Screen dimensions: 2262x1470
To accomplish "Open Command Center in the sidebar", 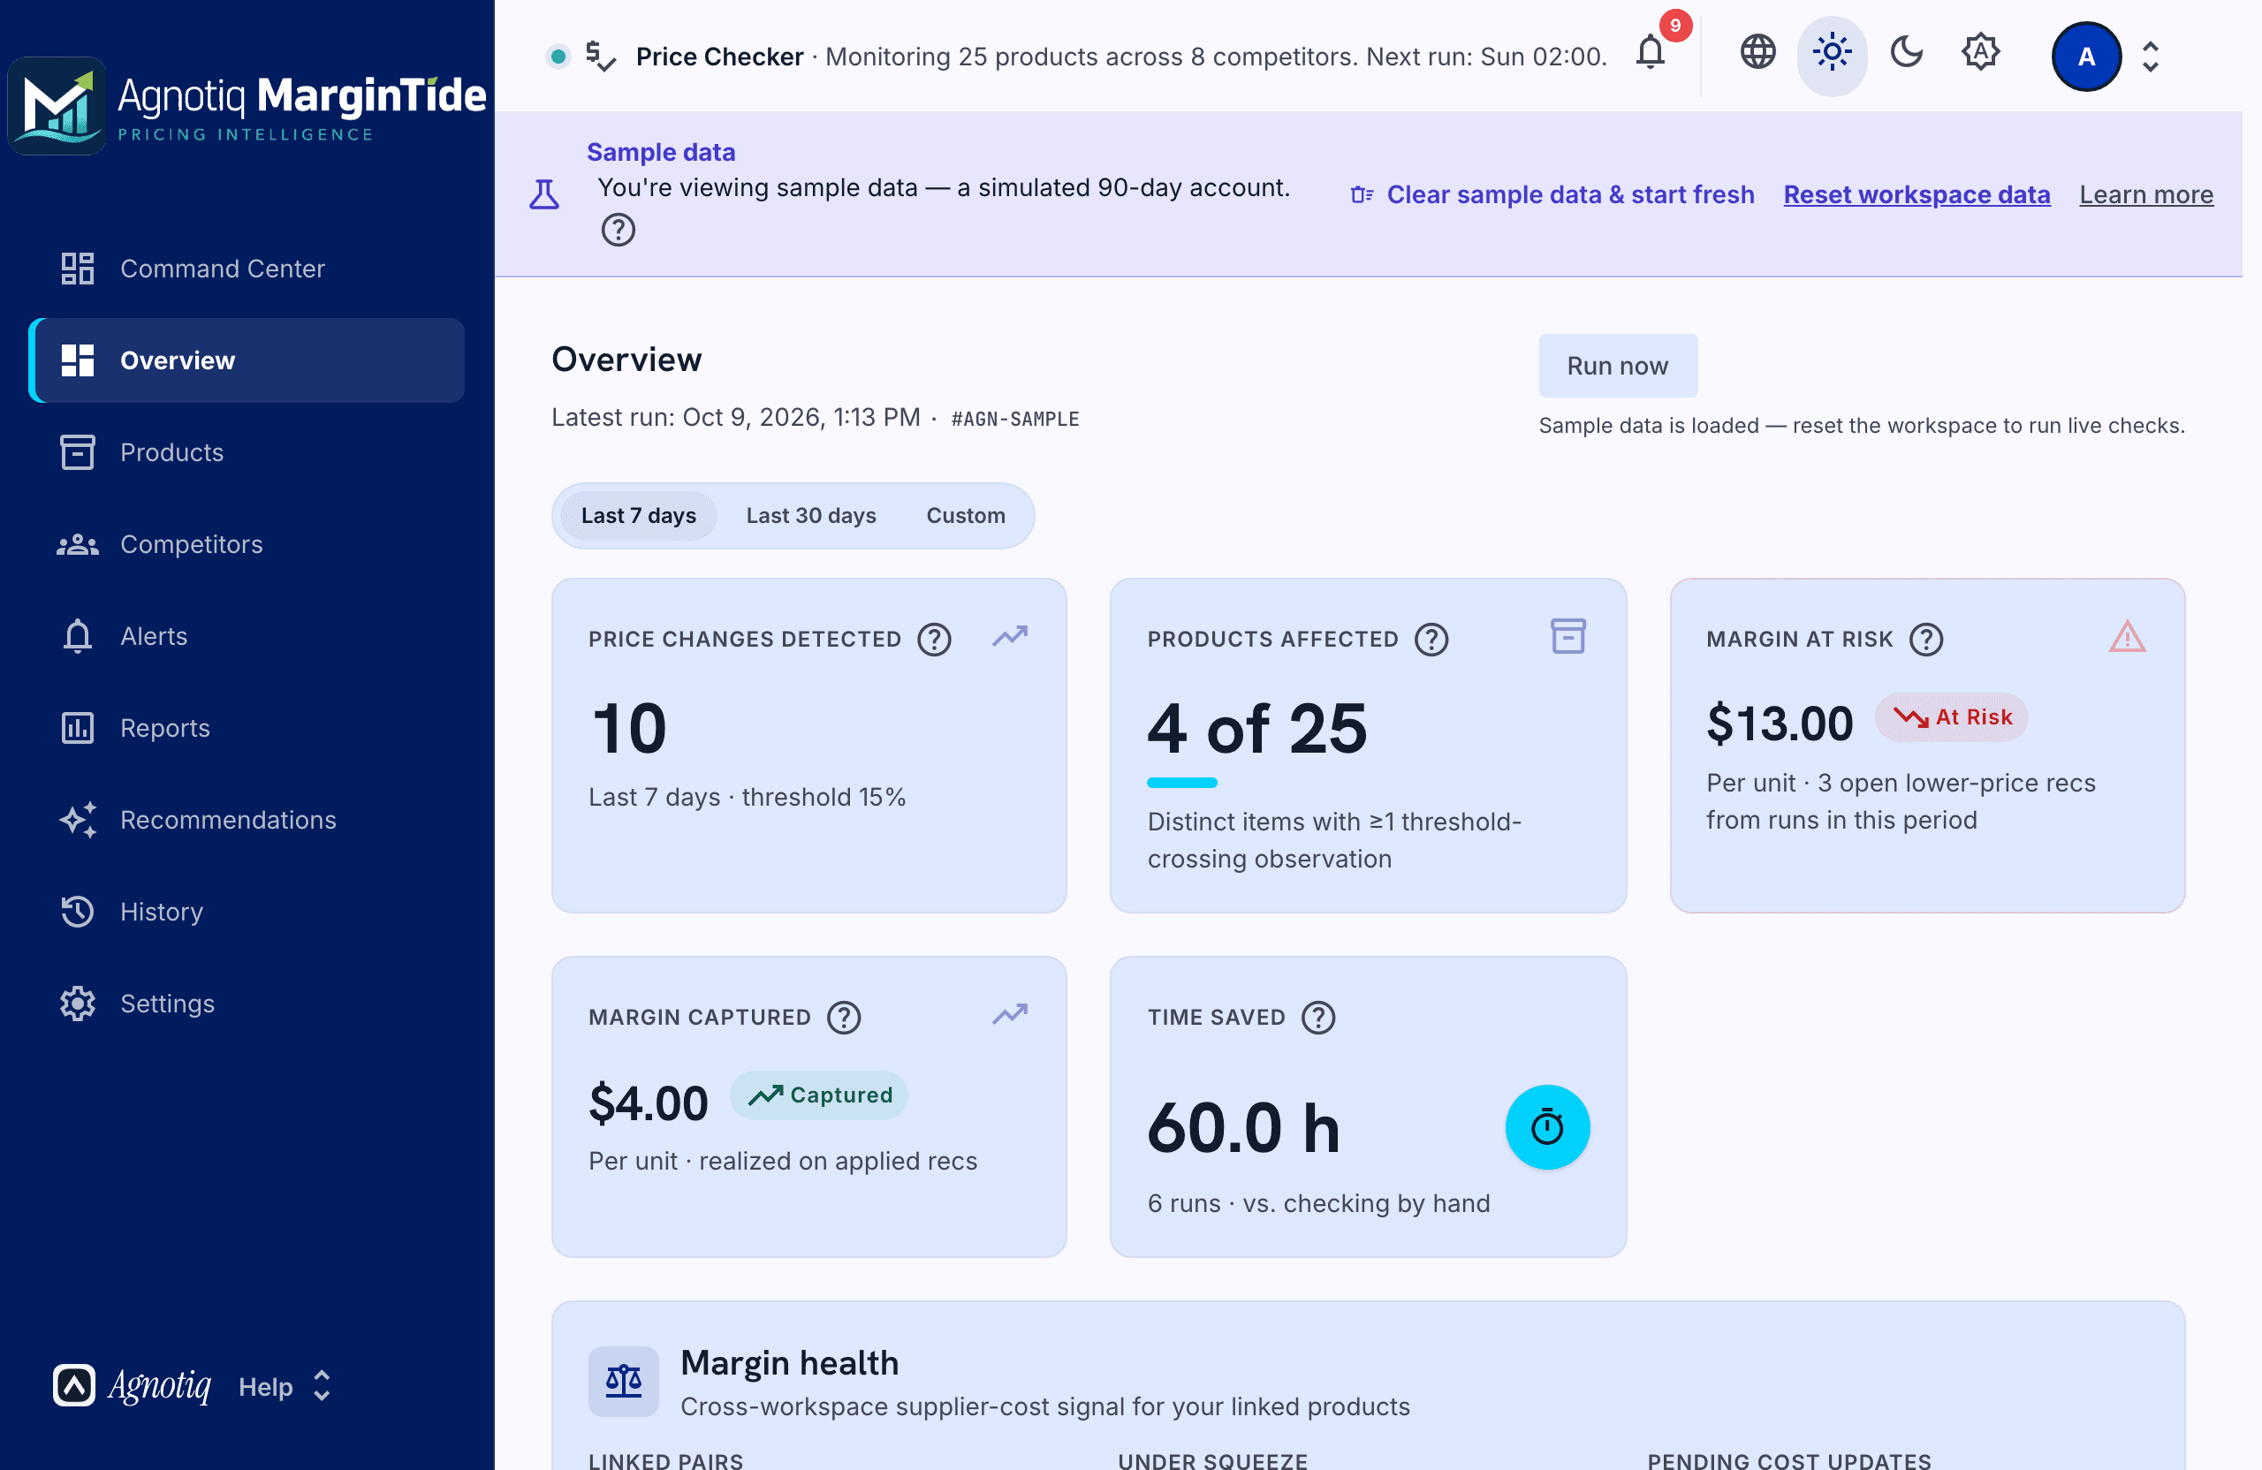I will coord(247,269).
